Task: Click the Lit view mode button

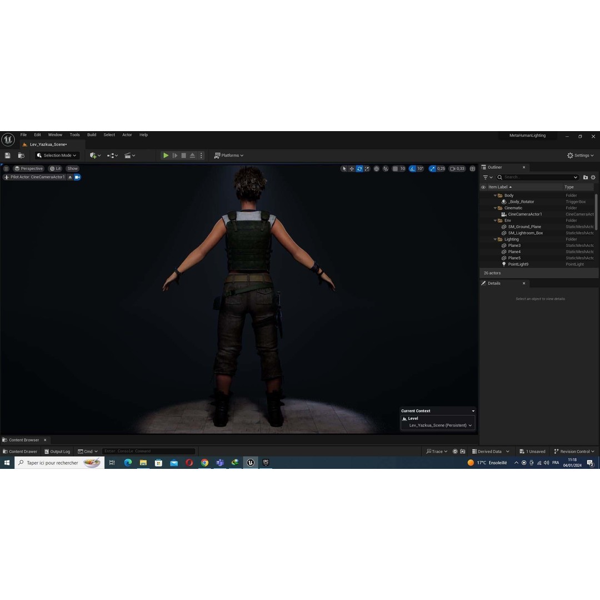Action: coord(56,168)
